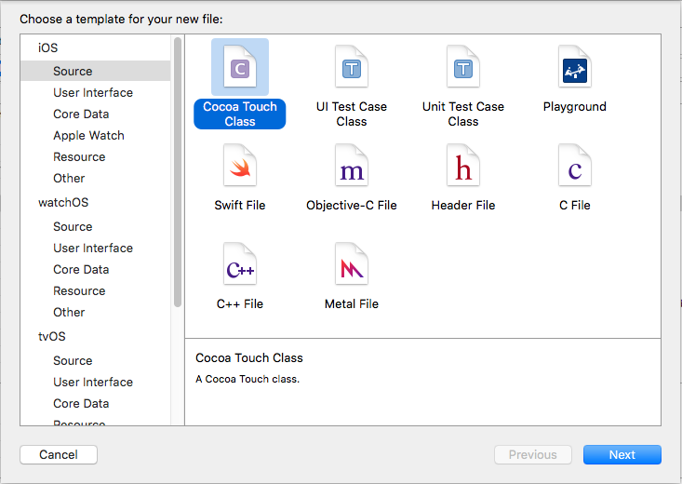Open Source under watchOS section

73,226
